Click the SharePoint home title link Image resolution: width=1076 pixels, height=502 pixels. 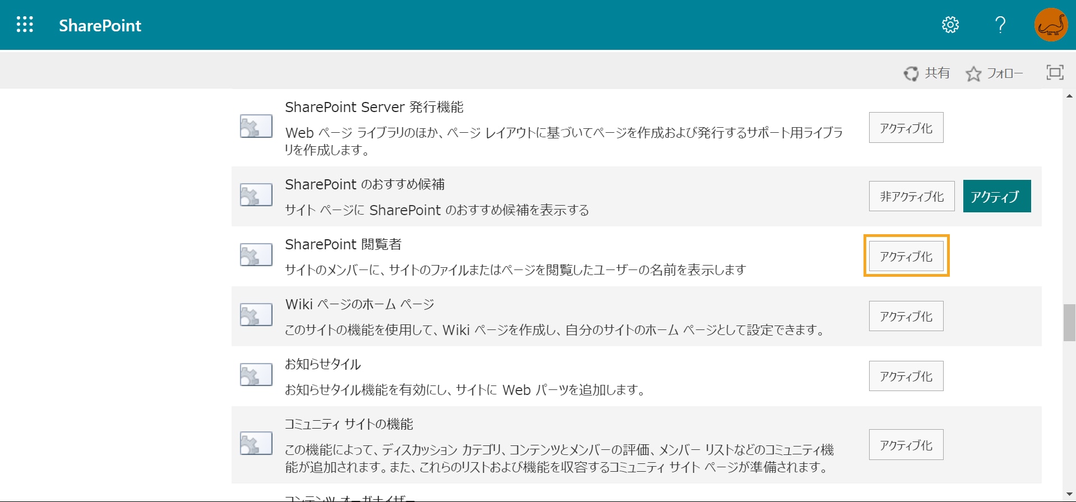pos(100,25)
